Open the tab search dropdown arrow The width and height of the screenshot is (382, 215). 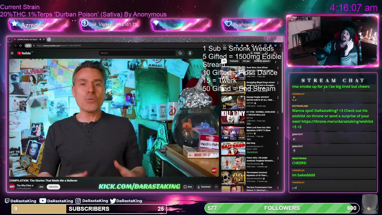tap(10, 39)
